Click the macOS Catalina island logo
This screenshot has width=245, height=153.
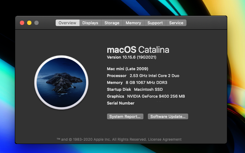point(61,82)
